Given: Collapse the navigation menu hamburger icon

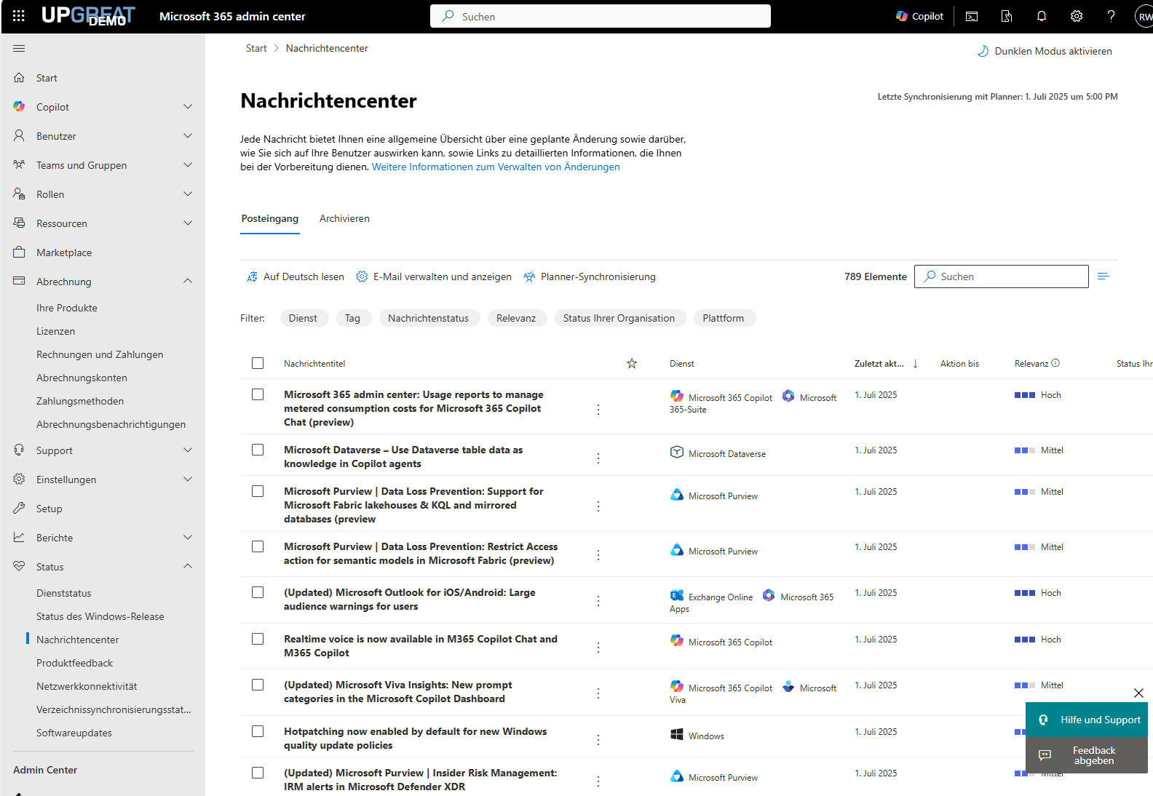Looking at the screenshot, I should point(19,48).
